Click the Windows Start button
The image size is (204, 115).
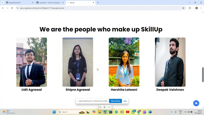pyautogui.click(x=54, y=112)
